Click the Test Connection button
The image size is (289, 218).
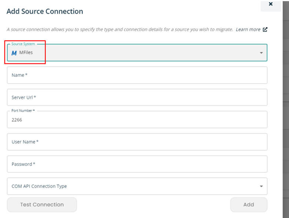tap(42, 205)
